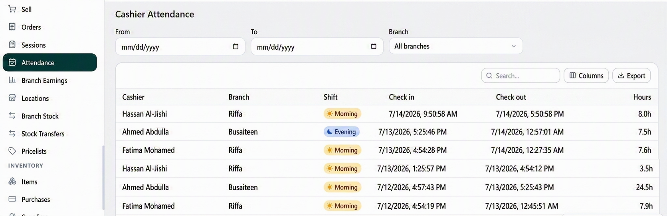Open Sessions page from sidebar
Viewport: 667px width, 216px height.
coord(49,45)
